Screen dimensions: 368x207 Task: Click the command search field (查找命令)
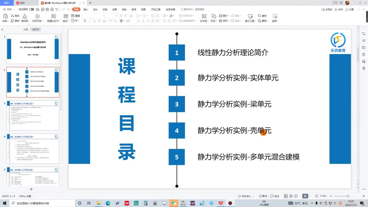pos(192,9)
